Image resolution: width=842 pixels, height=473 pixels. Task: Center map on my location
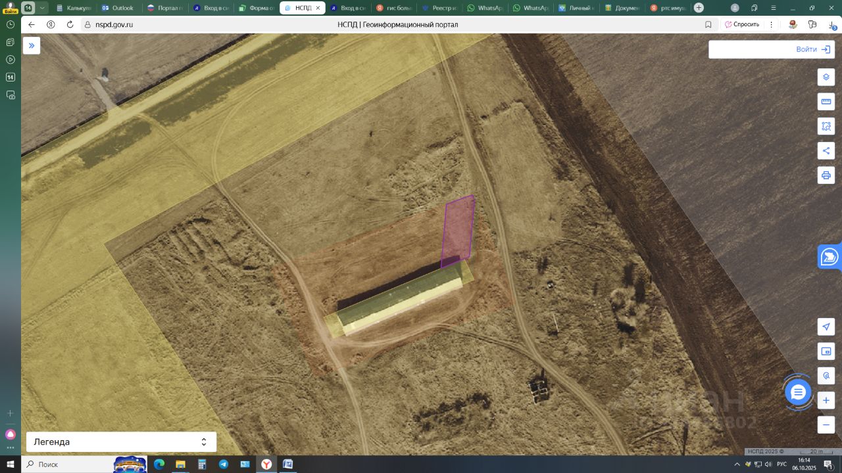point(826,327)
